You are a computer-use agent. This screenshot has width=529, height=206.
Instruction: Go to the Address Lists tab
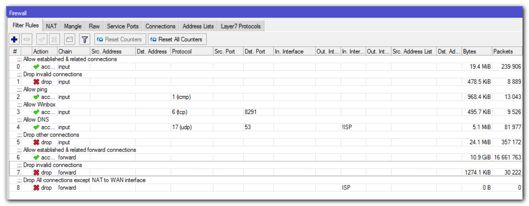pos(198,26)
